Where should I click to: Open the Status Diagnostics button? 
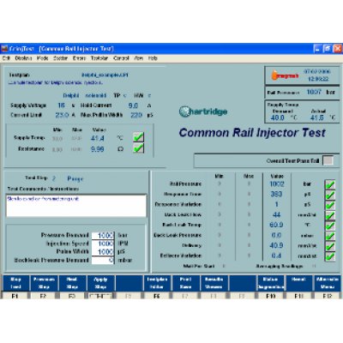point(270,283)
